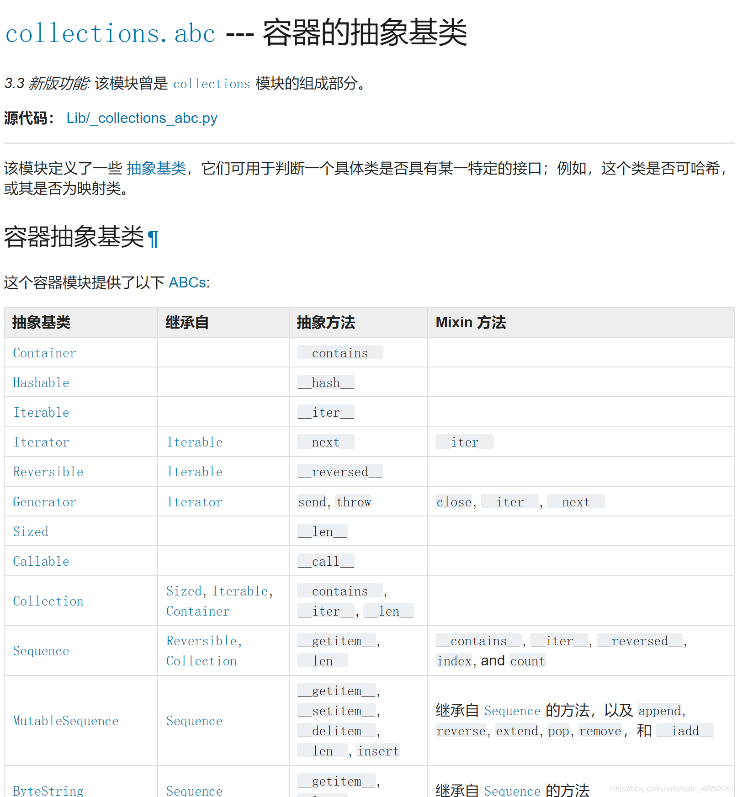Click Container in the Collection row's inherits column
Image resolution: width=737 pixels, height=797 pixels.
click(x=198, y=611)
